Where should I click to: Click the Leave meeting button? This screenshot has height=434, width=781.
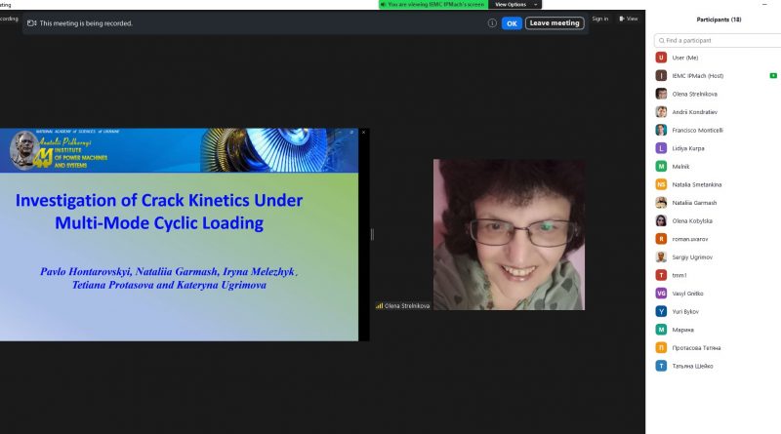555,23
